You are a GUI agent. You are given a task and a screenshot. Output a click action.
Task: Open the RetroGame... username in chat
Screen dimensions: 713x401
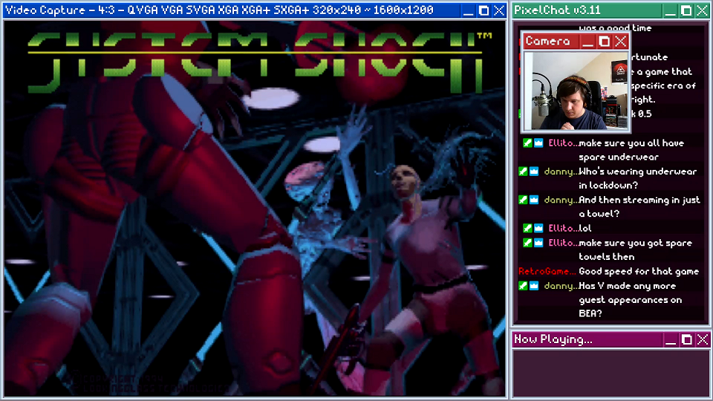(x=547, y=272)
